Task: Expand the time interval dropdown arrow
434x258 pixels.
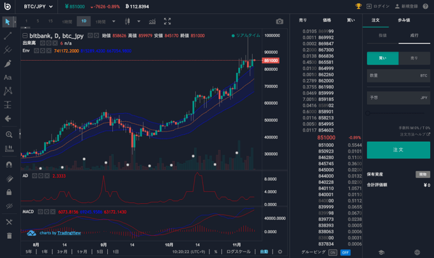Action: (114, 22)
